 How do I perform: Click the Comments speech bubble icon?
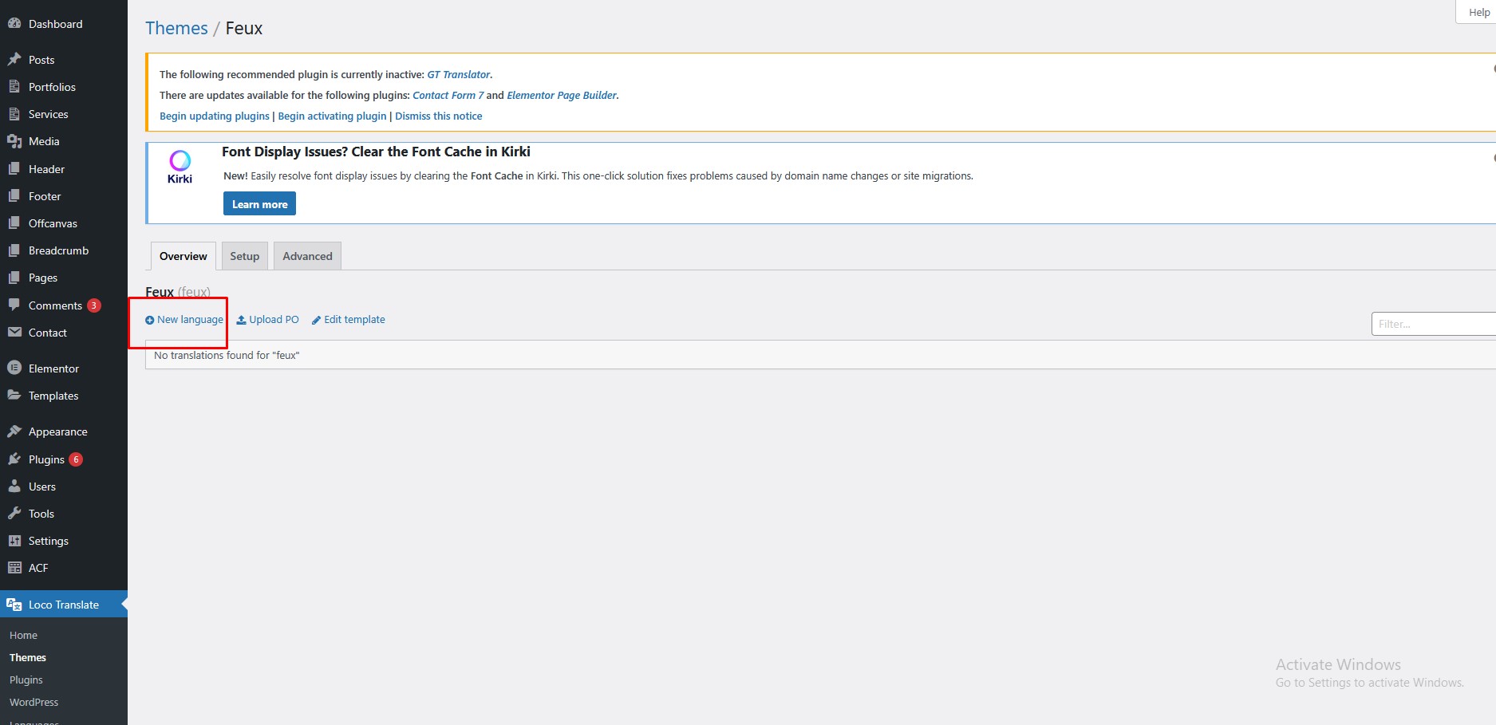click(14, 305)
